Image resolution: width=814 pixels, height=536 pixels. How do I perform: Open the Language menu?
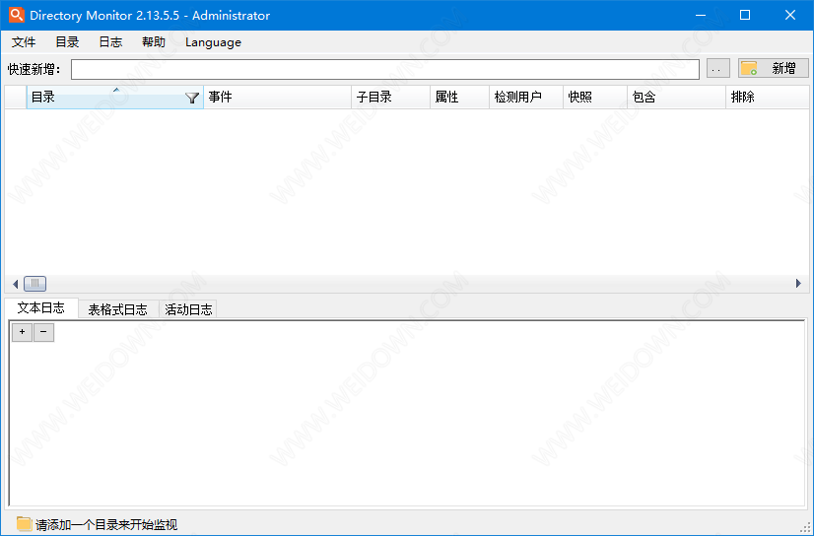tap(214, 42)
